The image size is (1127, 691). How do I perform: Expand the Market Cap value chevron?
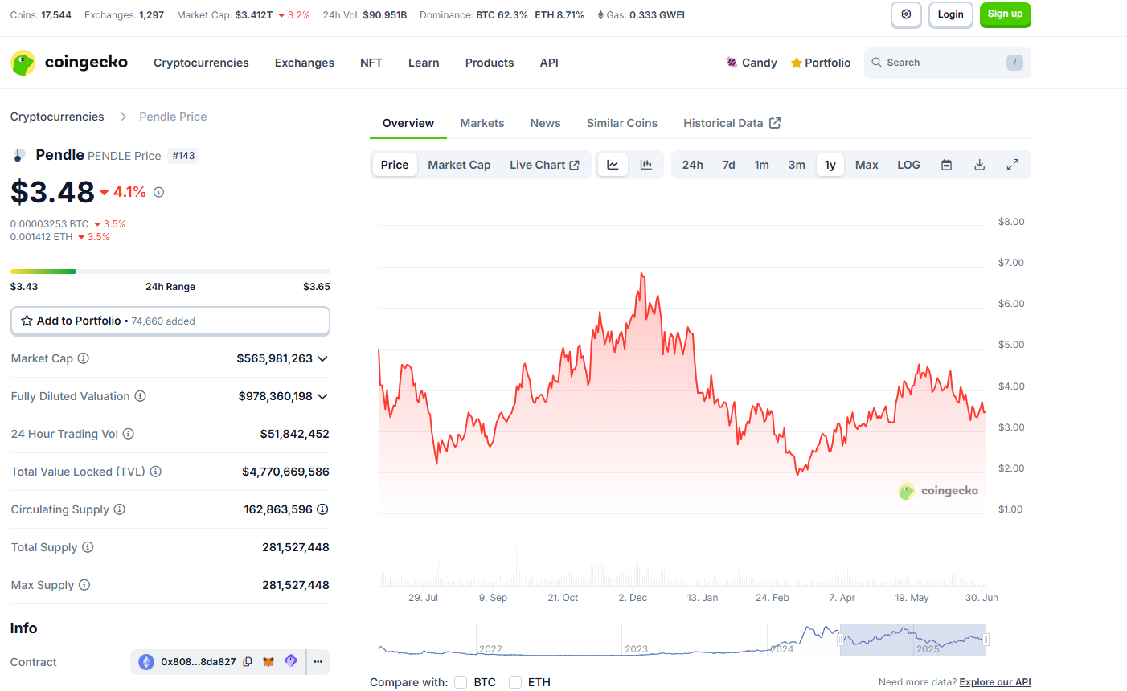tap(322, 358)
